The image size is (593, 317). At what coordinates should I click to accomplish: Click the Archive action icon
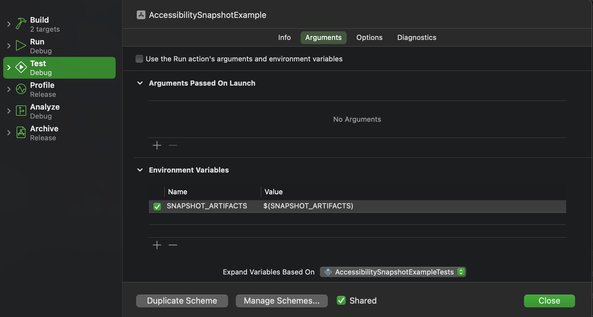pos(21,133)
